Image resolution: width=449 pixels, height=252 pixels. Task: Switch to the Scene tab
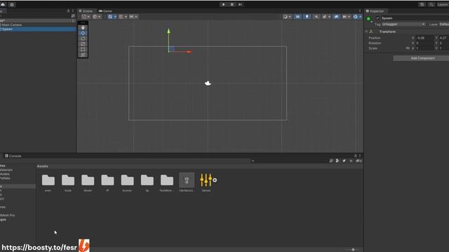point(86,11)
